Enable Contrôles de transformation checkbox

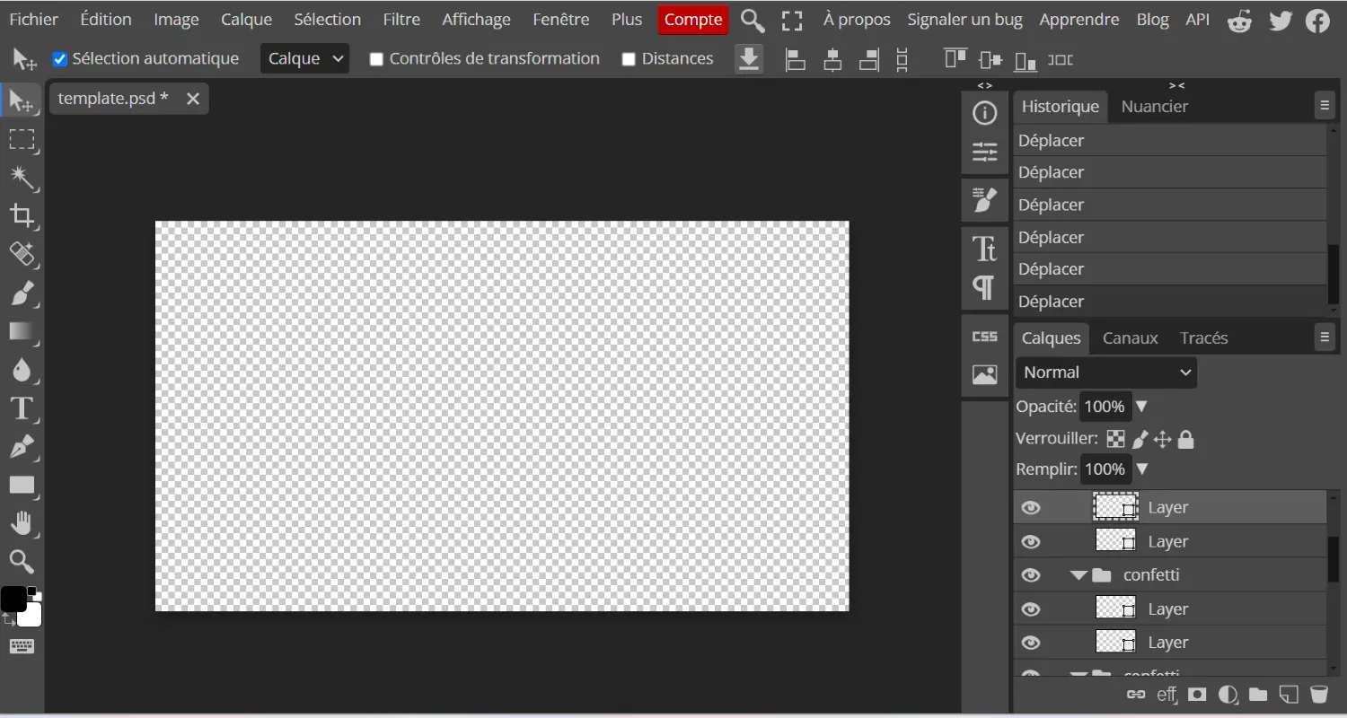point(376,59)
